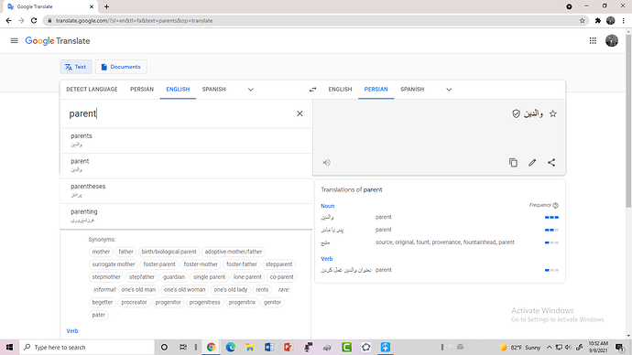Screen dimensions: 632x355
Task: Open the Google apps grid
Action: coord(593,40)
